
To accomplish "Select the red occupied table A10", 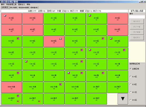I will 33,19.
